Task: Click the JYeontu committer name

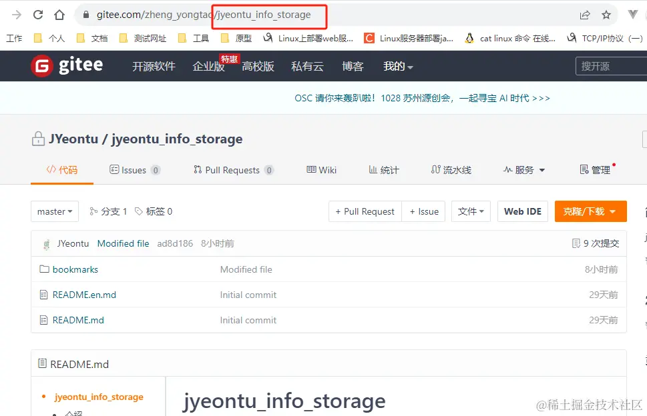Action: coord(73,243)
